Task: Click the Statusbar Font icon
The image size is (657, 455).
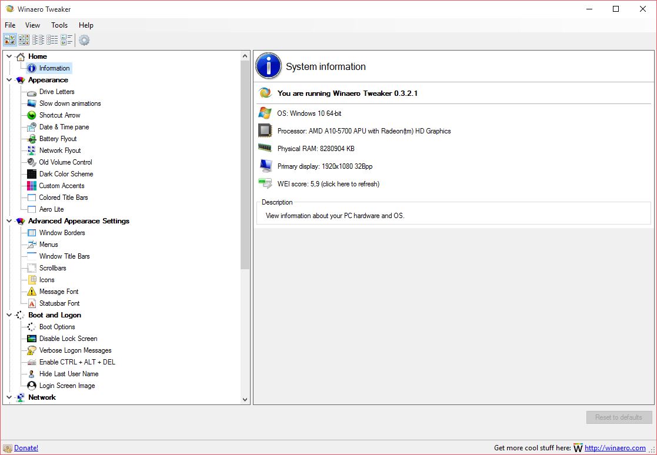Action: coord(32,303)
